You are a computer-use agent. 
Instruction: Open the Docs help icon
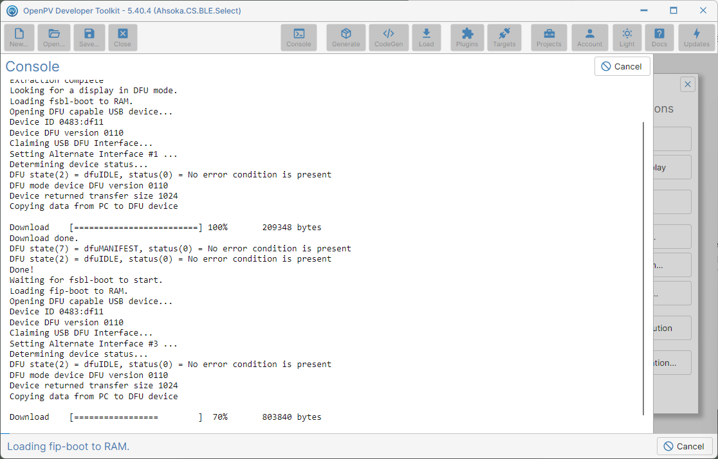pyautogui.click(x=659, y=37)
